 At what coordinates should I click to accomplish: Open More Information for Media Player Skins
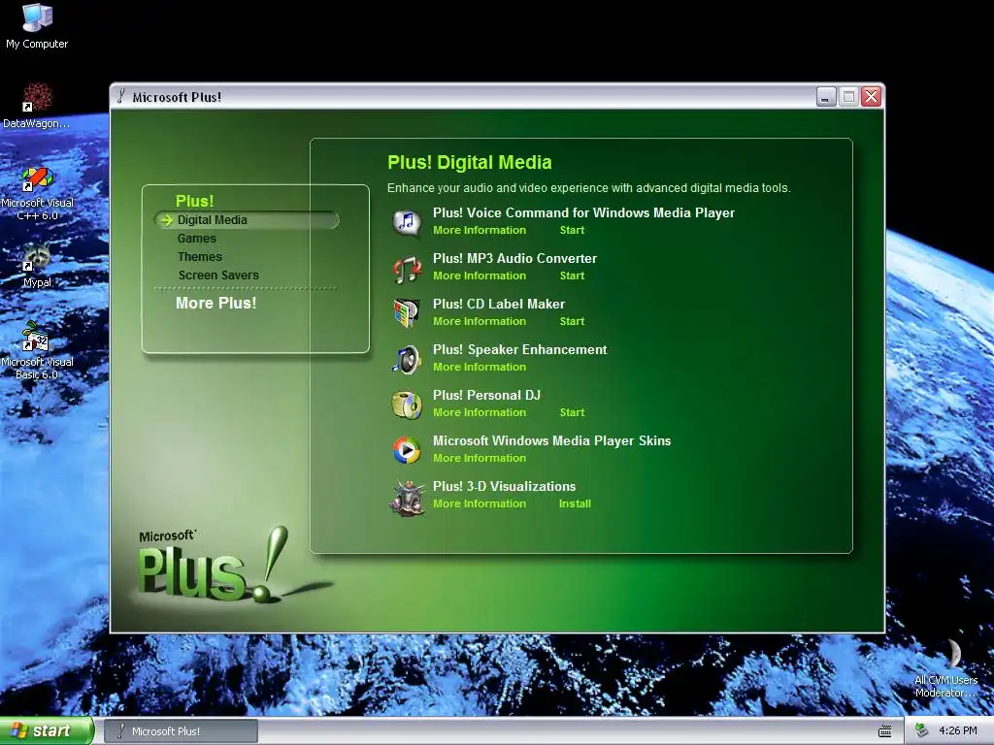click(x=480, y=458)
